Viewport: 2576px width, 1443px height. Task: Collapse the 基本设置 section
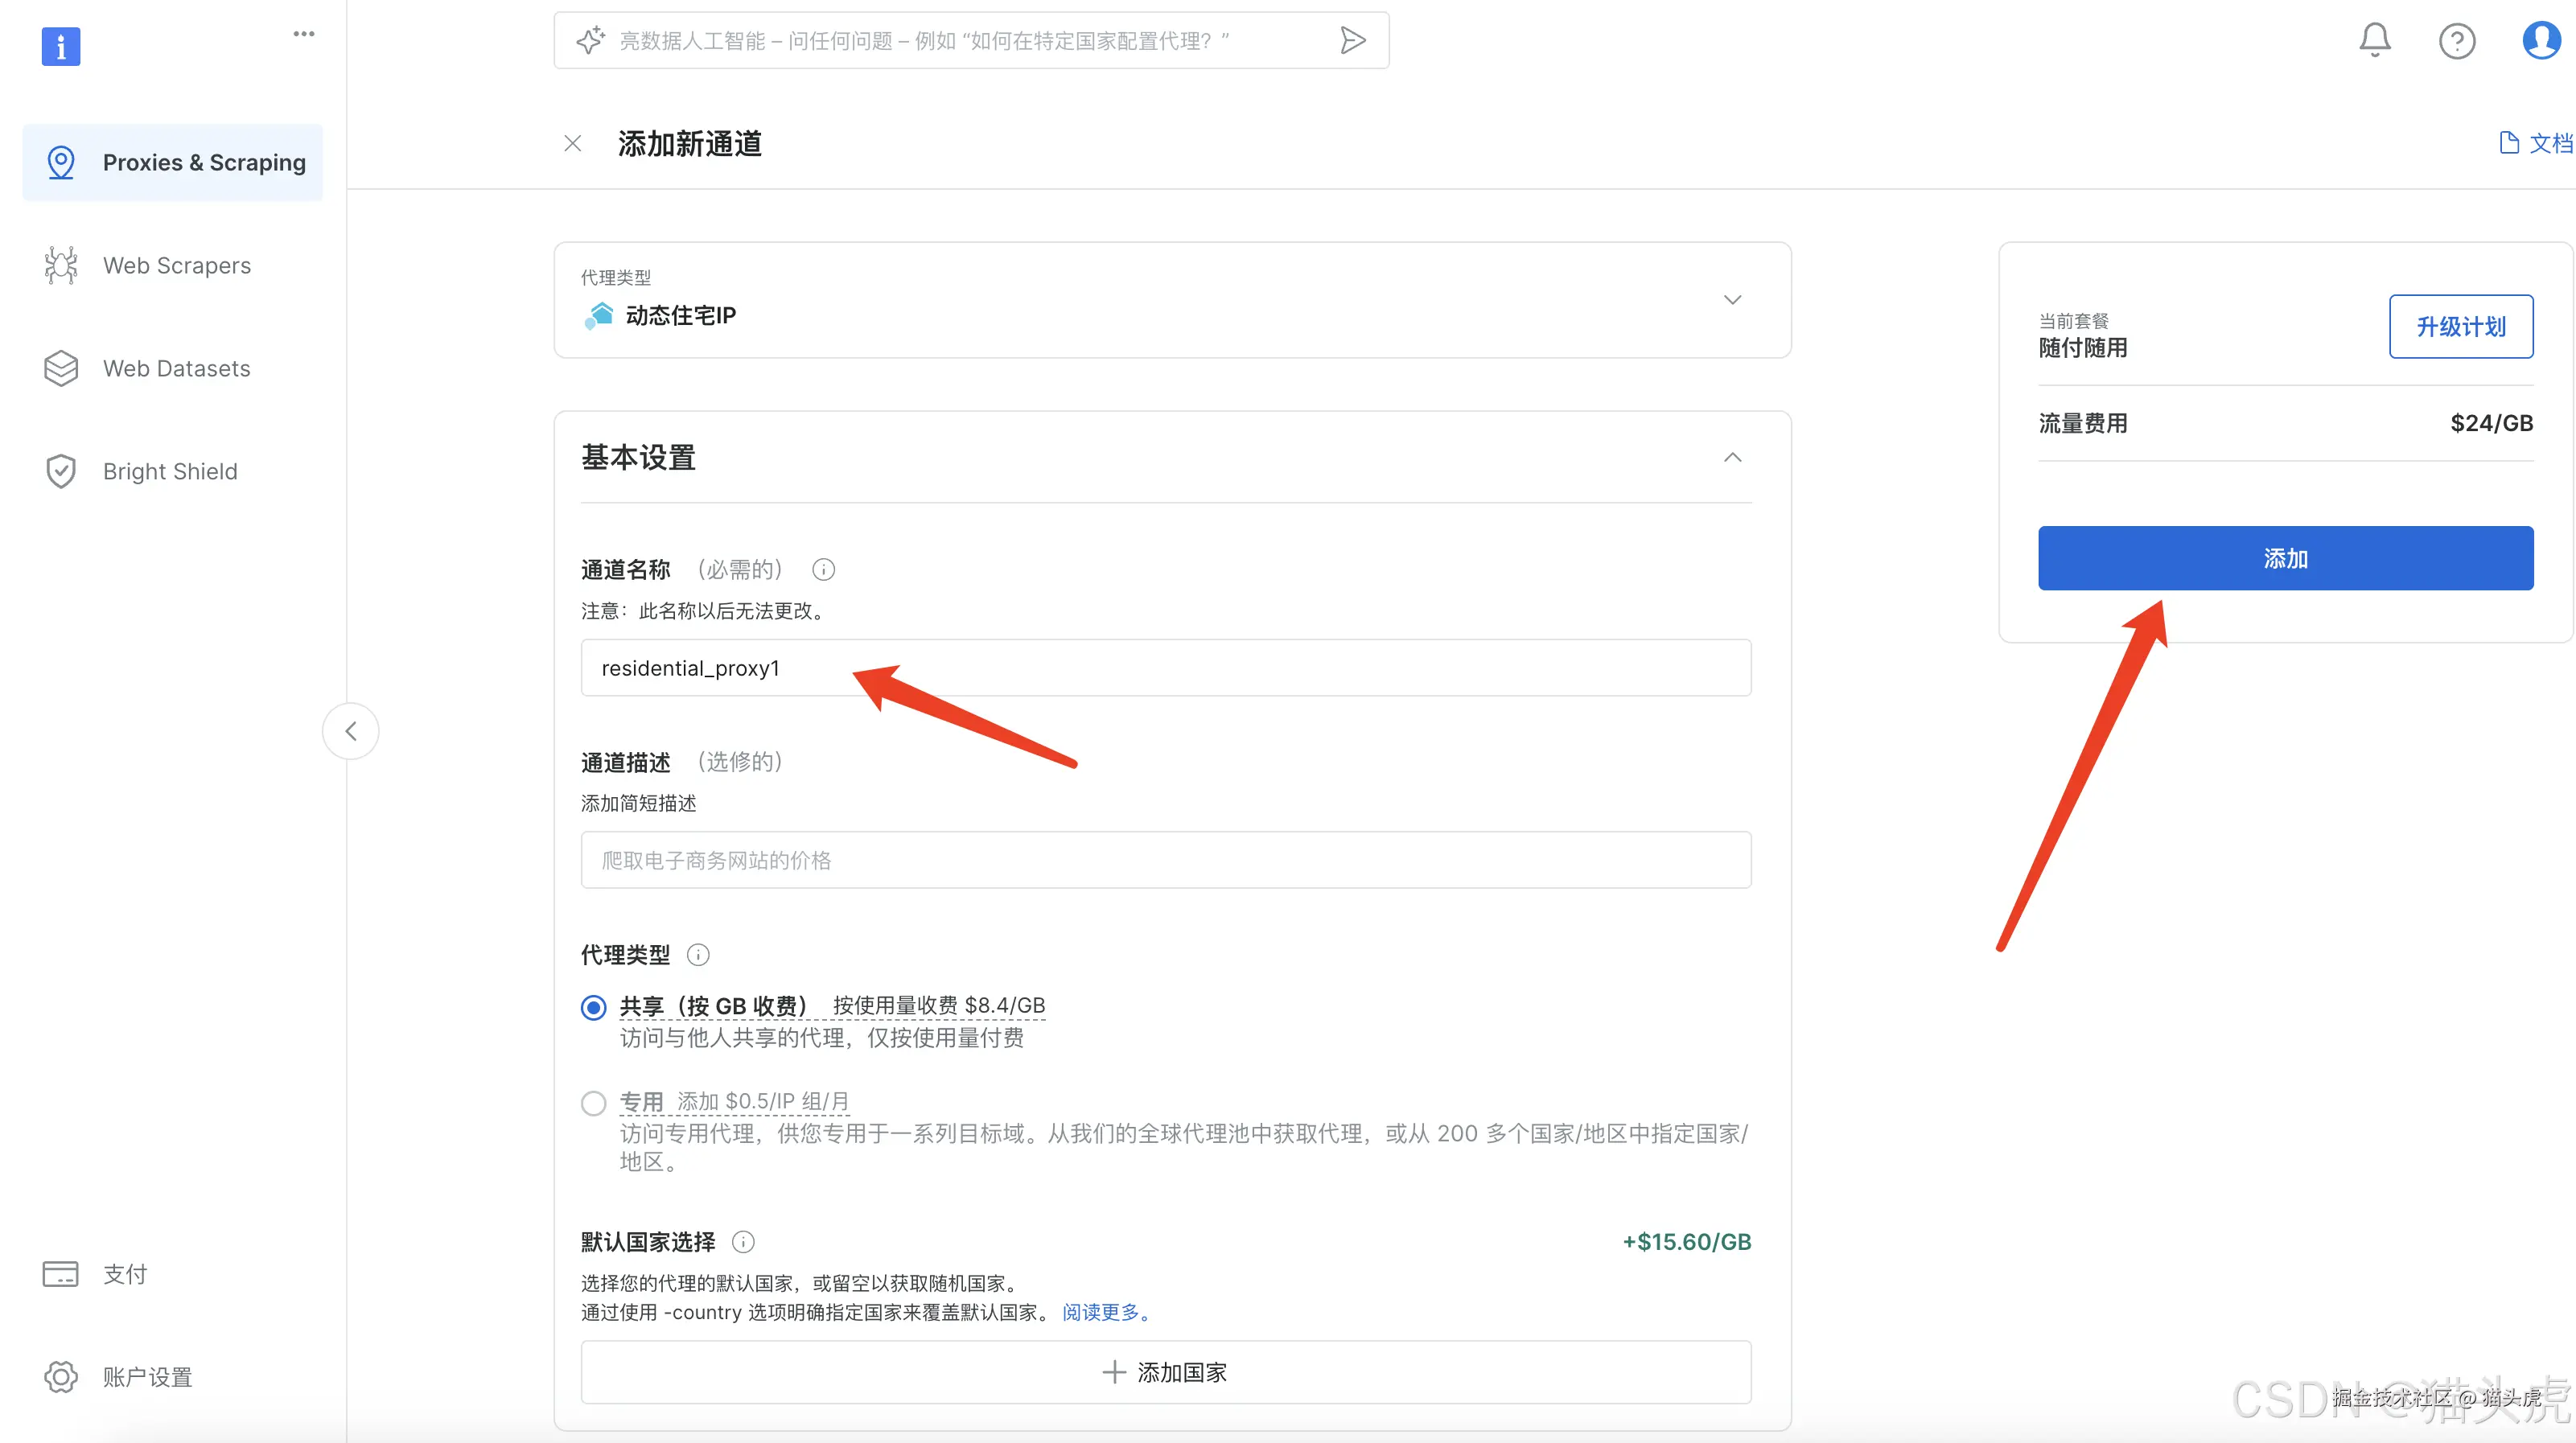click(1732, 457)
